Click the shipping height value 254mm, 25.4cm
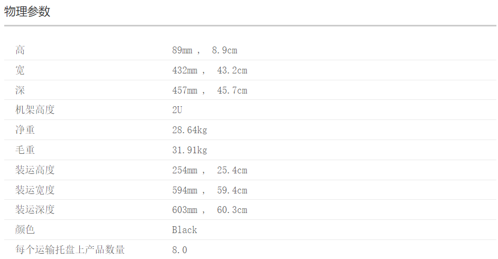Screen dimensions: 498x259 209,170
